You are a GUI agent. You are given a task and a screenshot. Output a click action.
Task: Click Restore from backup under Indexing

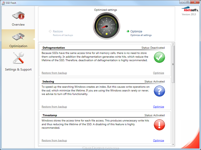(x=54, y=107)
